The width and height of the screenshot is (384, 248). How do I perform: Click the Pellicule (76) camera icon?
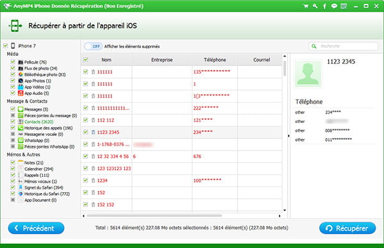pyautogui.click(x=20, y=62)
